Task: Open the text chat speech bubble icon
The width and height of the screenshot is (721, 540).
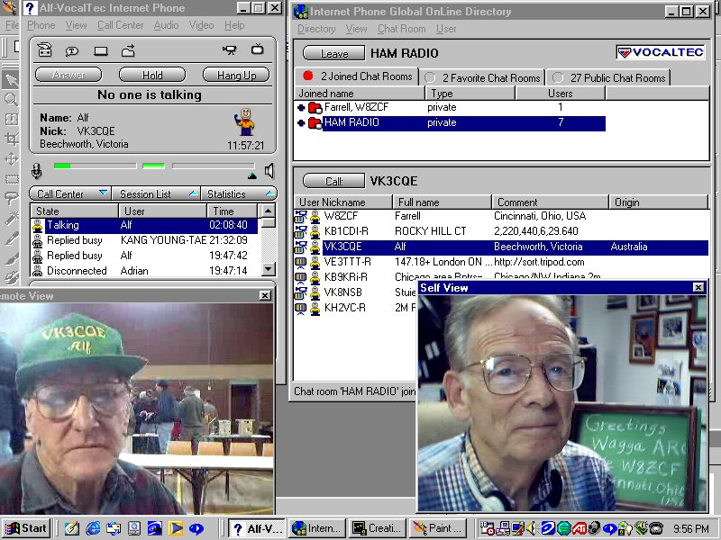Action: click(72, 51)
